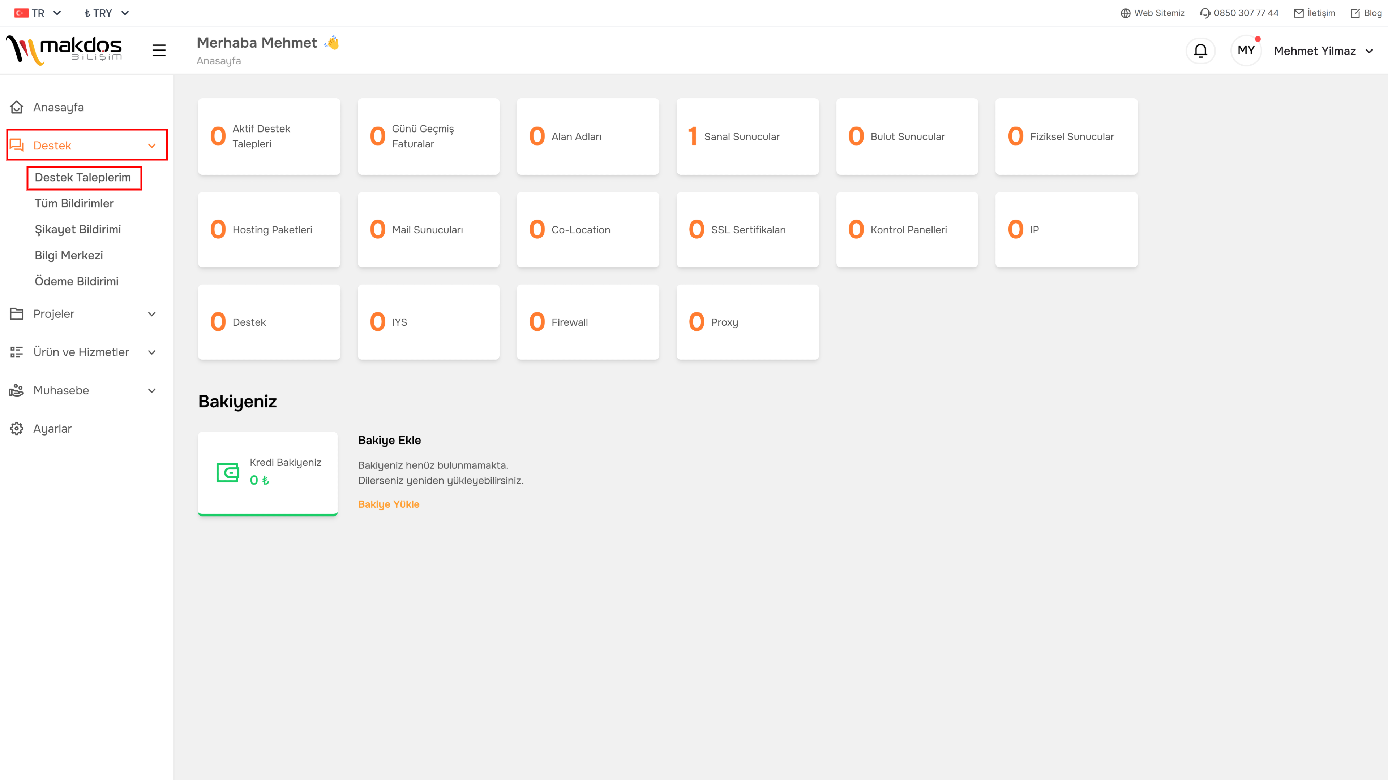Expand the Muhasebe chevron
Image resolution: width=1388 pixels, height=780 pixels.
152,390
